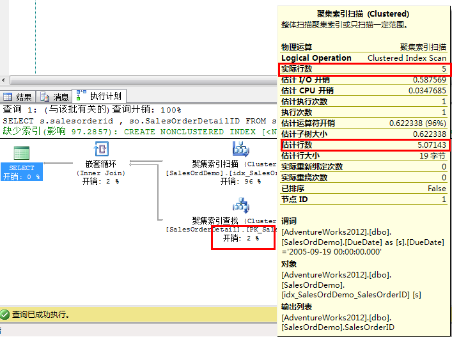Click the horizontal scrollbar track
The height and width of the screenshot is (337, 452).
coord(143,80)
